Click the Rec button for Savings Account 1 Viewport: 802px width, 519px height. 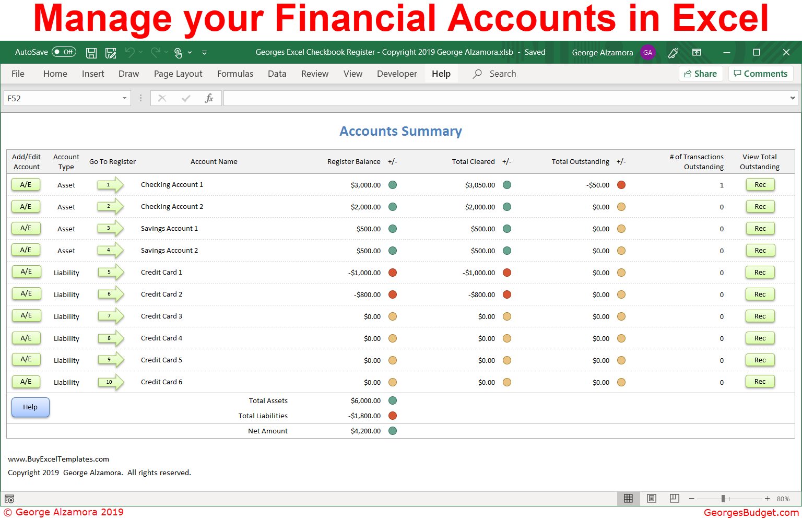point(760,228)
